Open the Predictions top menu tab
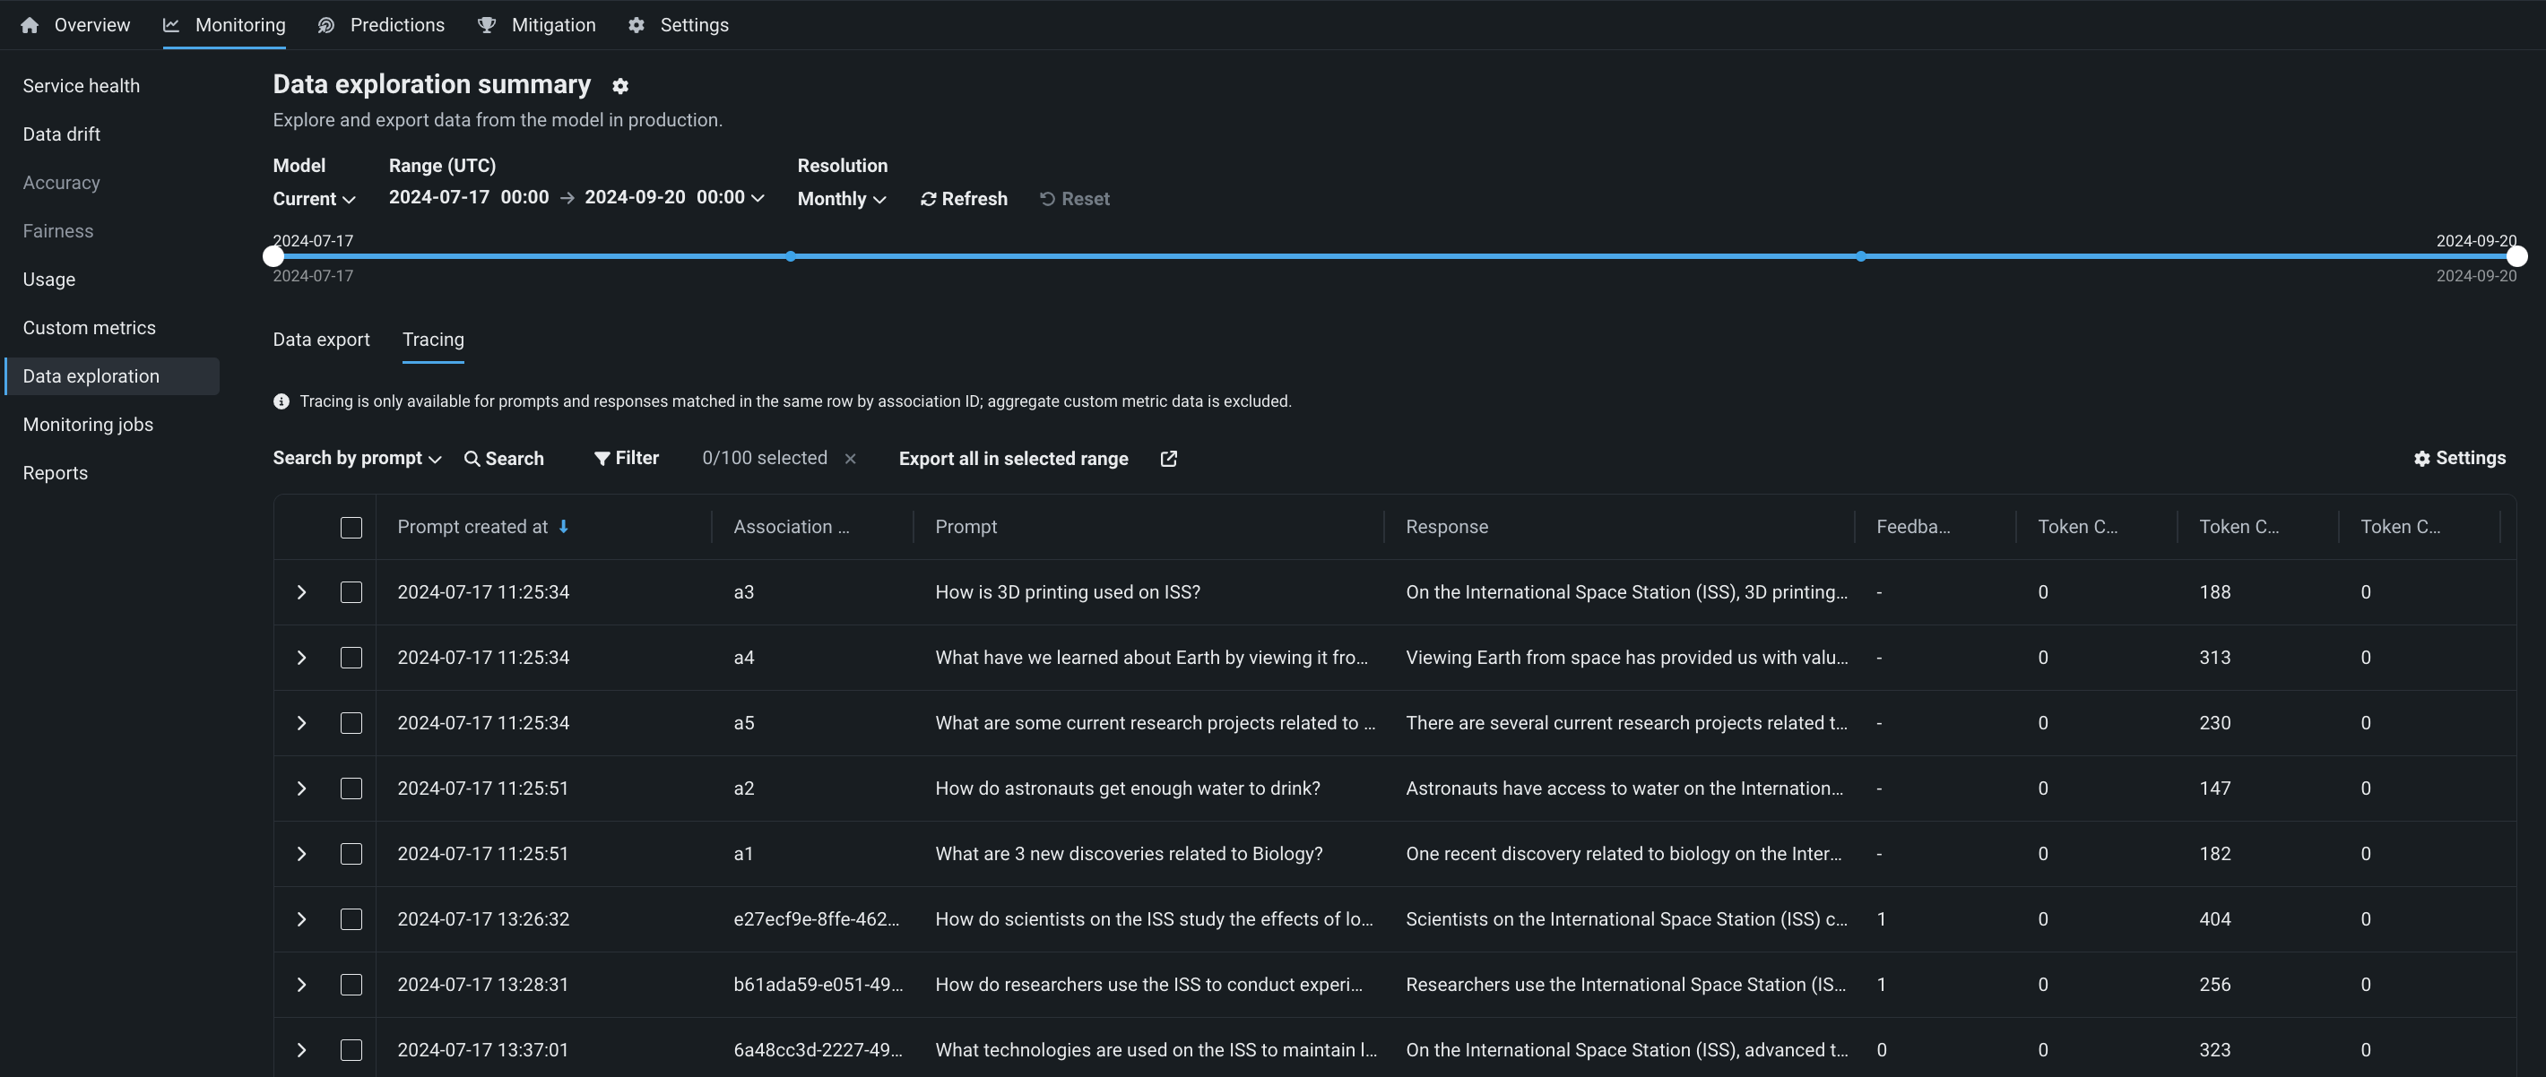2546x1077 pixels. coord(382,26)
